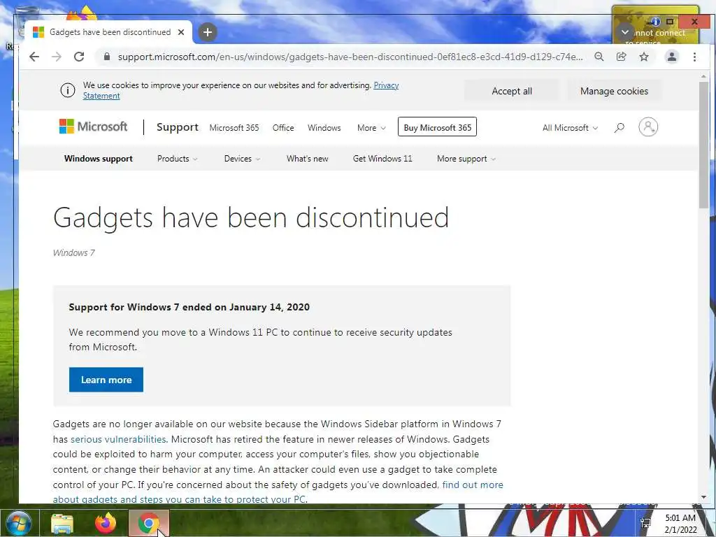Click the scrollbar down arrow

coord(703,497)
